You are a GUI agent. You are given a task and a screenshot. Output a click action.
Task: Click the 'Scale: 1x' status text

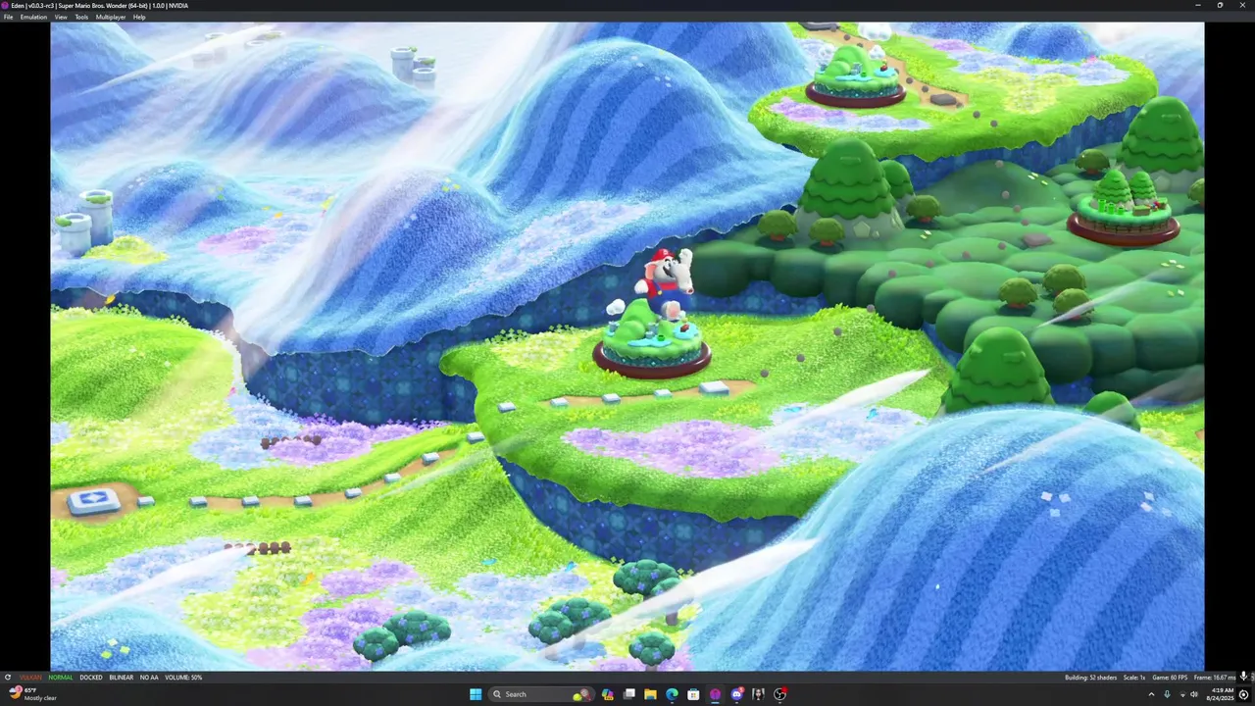pos(1134,678)
